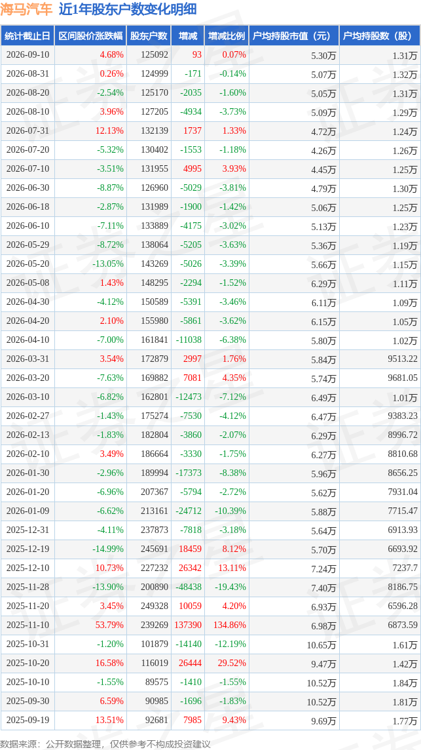Select the 2026-01-09 date cell
This screenshot has height=750, width=421.
pyautogui.click(x=27, y=511)
